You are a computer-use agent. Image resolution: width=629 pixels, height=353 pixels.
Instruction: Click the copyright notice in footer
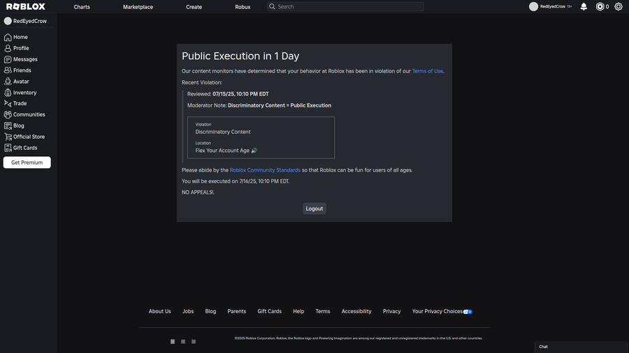(359, 338)
